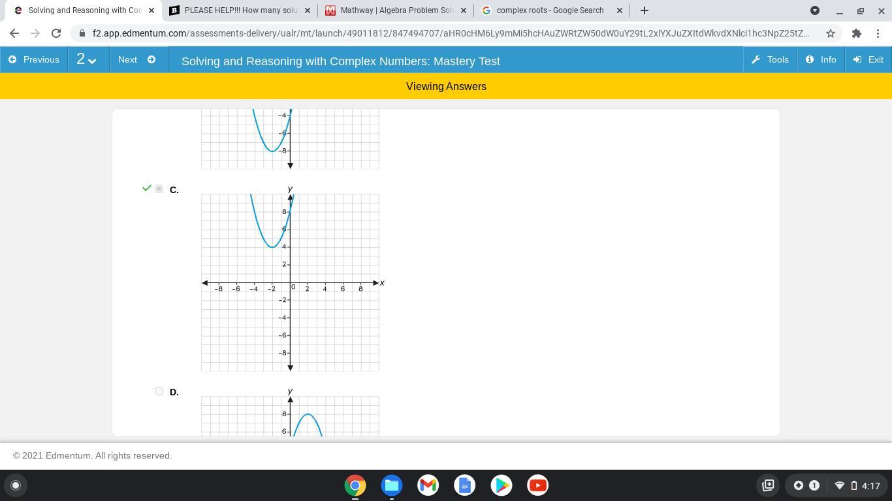The width and height of the screenshot is (892, 501).
Task: Go to the Previous question
Action: click(34, 60)
